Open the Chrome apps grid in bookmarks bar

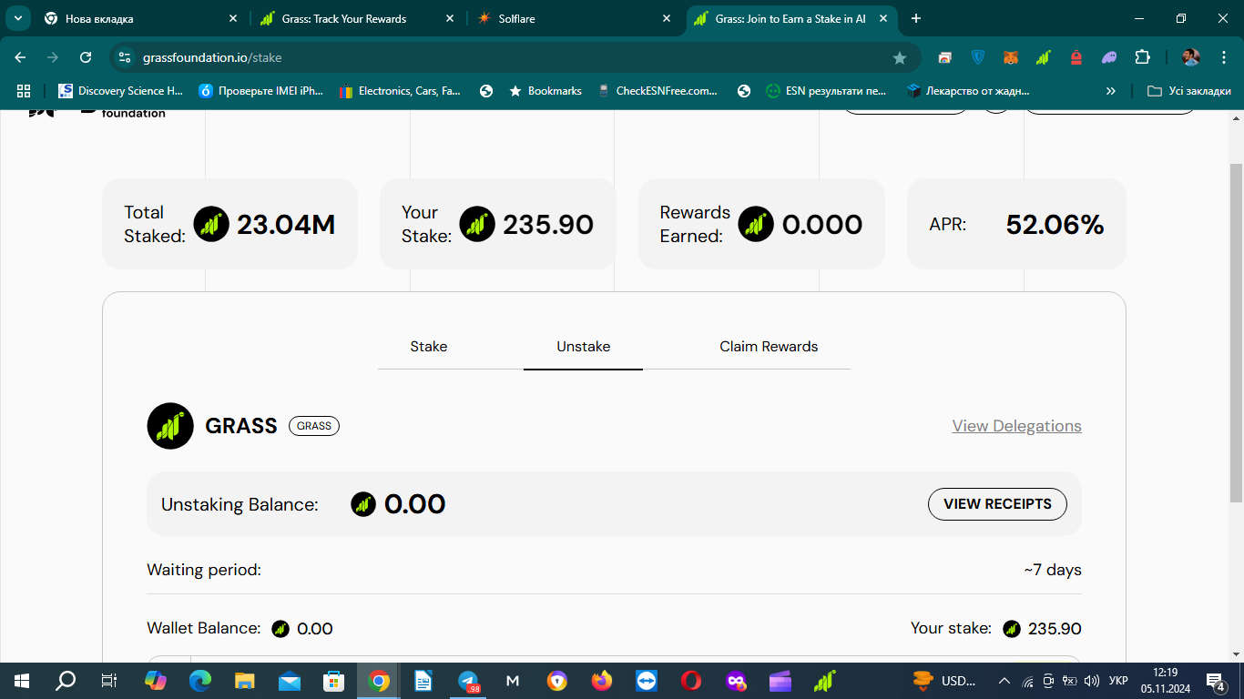pyautogui.click(x=24, y=91)
